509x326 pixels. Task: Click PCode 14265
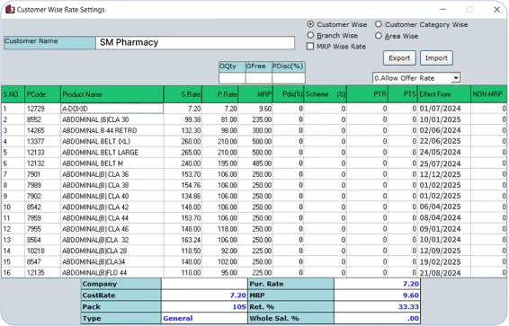click(x=42, y=130)
